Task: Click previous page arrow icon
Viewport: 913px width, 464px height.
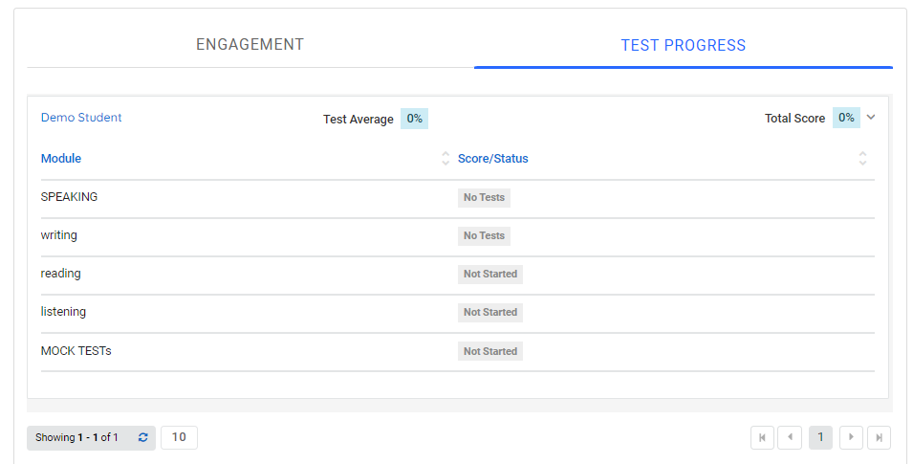Action: point(790,437)
